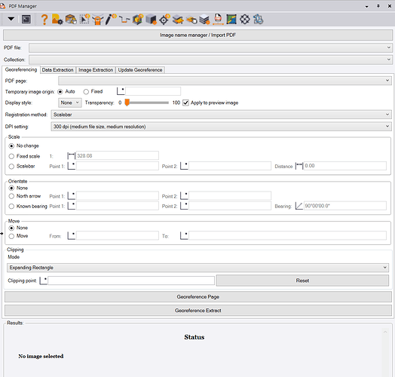Switch to the Update Georeference tab
Screen dimensions: 395x377
click(x=140, y=70)
